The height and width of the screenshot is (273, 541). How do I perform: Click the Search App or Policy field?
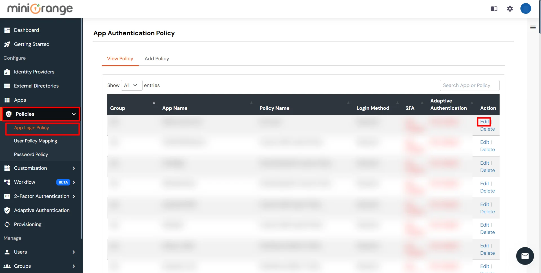click(469, 85)
